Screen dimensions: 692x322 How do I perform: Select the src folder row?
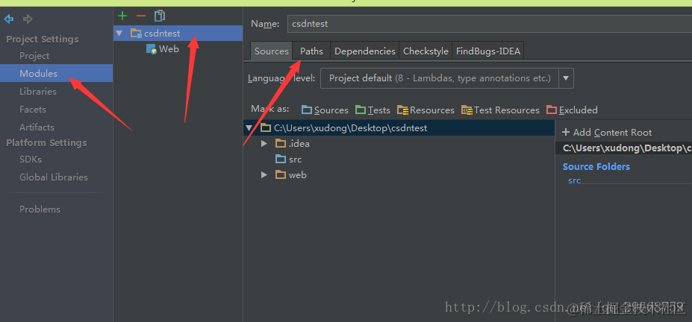(x=399, y=159)
